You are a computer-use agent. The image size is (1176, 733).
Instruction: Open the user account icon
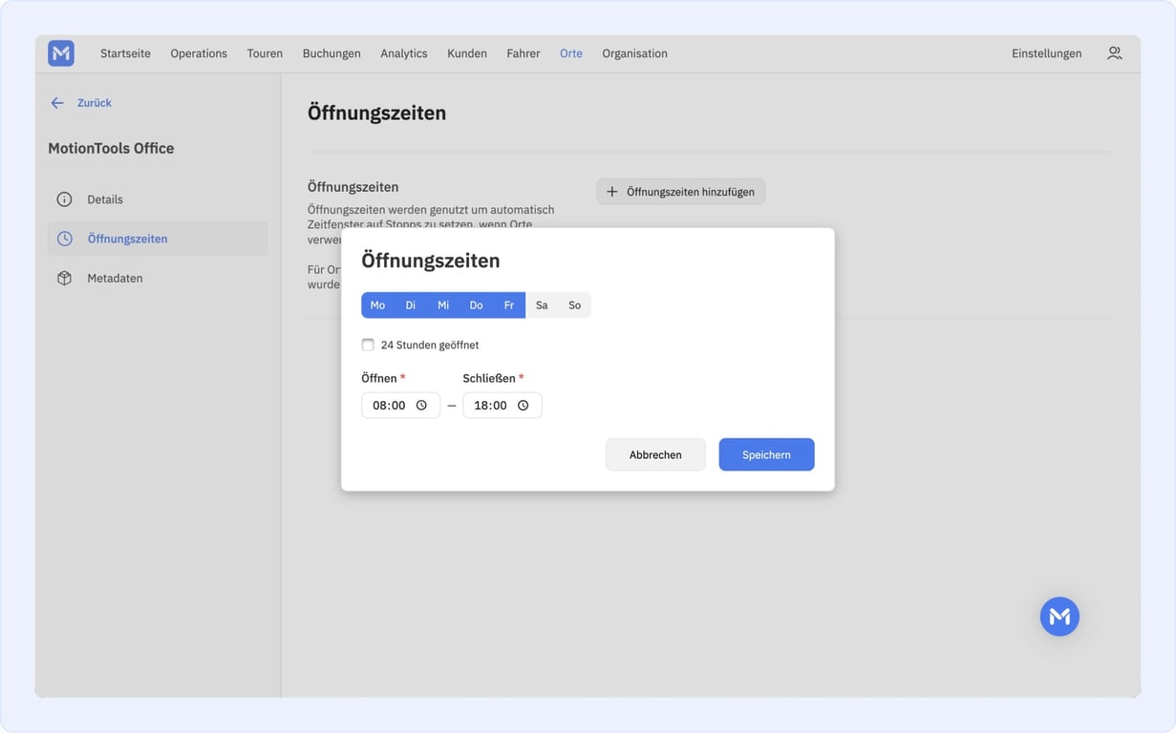pos(1115,53)
